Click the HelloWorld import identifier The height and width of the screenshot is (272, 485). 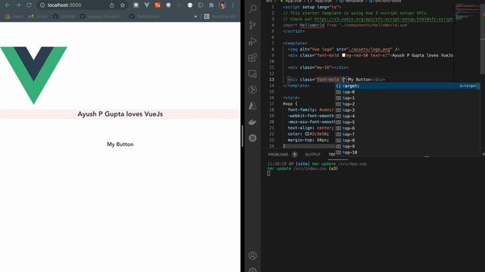[x=311, y=25]
